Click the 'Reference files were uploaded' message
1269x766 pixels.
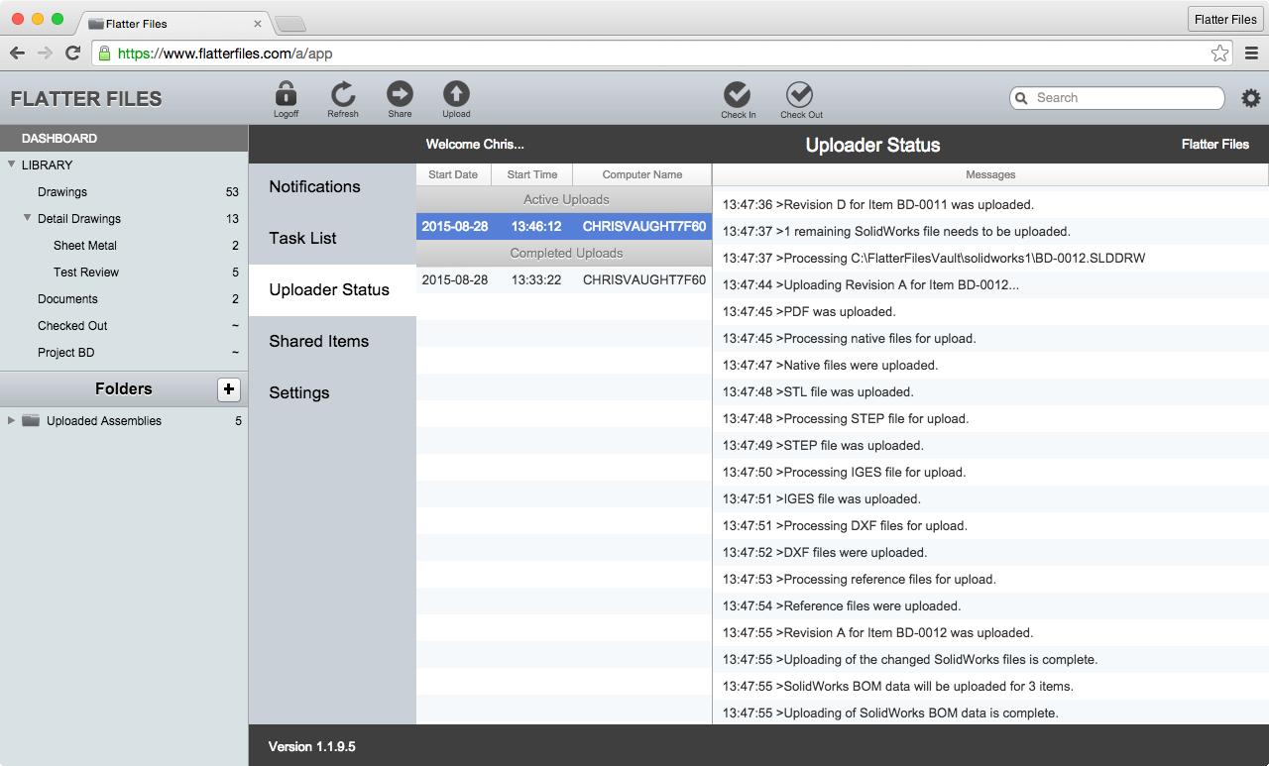[x=990, y=605]
